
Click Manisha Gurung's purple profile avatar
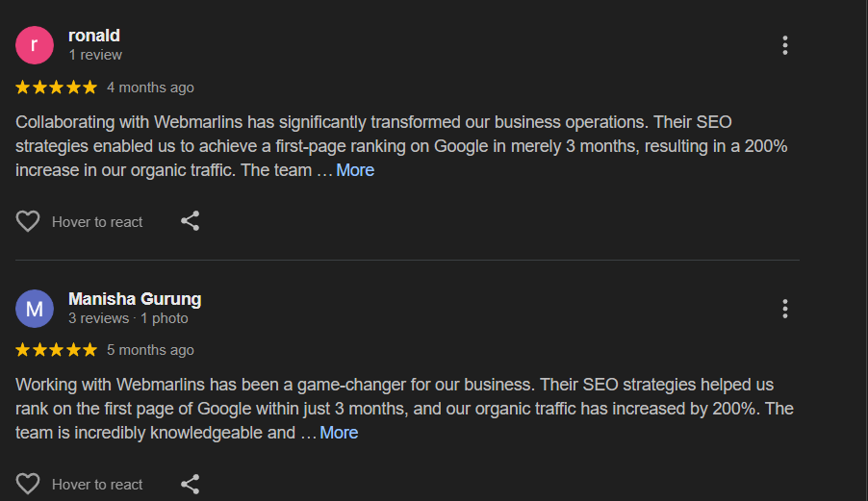tap(35, 309)
